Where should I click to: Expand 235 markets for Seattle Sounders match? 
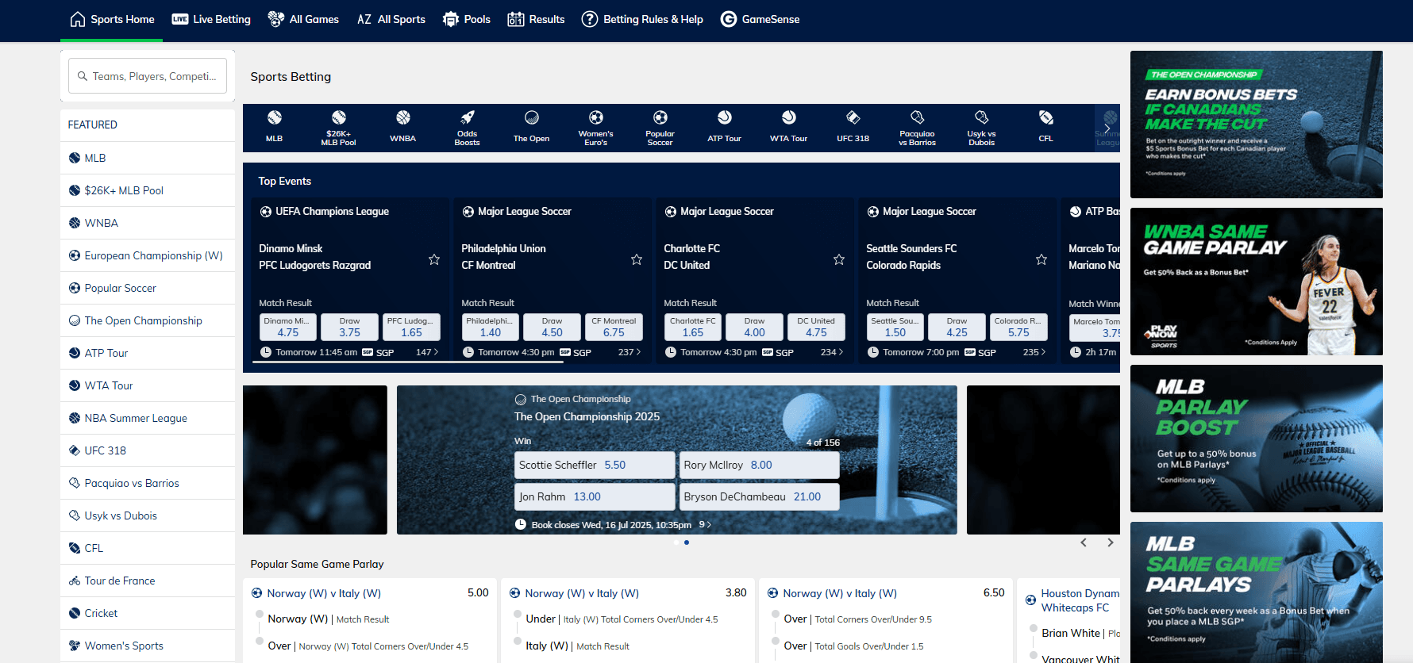click(x=1034, y=352)
